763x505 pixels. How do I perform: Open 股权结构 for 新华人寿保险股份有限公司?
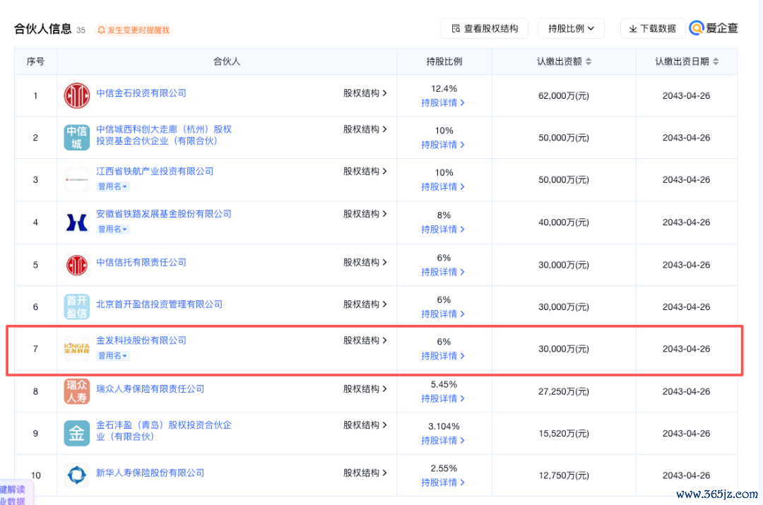click(365, 473)
